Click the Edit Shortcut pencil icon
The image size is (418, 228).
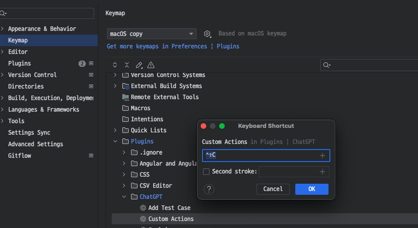tap(139, 65)
